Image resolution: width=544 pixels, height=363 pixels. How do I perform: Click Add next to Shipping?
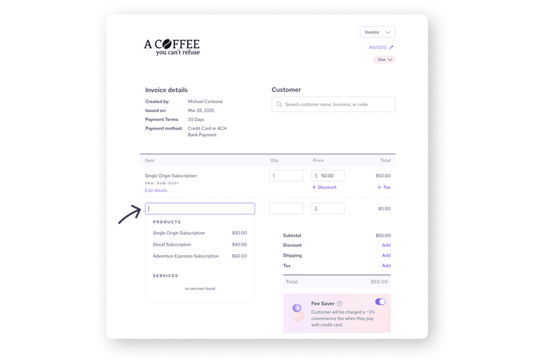[386, 256]
